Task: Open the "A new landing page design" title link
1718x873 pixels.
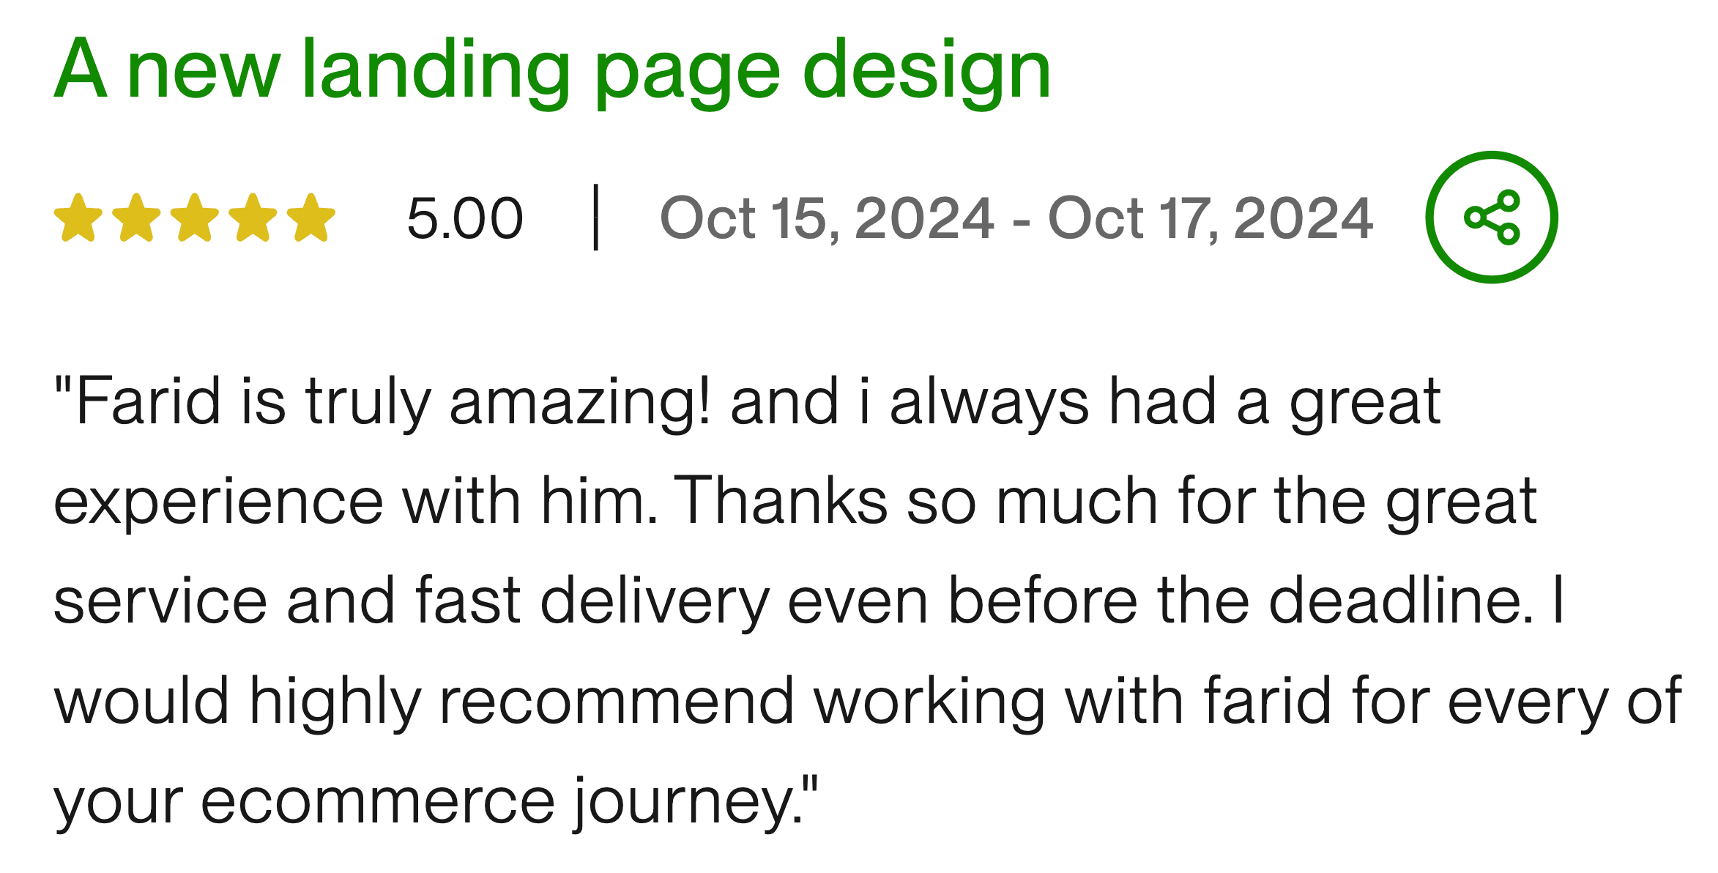Action: coord(553,71)
